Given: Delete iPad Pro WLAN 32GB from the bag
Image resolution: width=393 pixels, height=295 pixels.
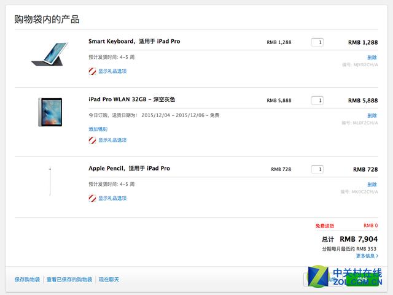Looking at the screenshot, I should click(x=372, y=116).
